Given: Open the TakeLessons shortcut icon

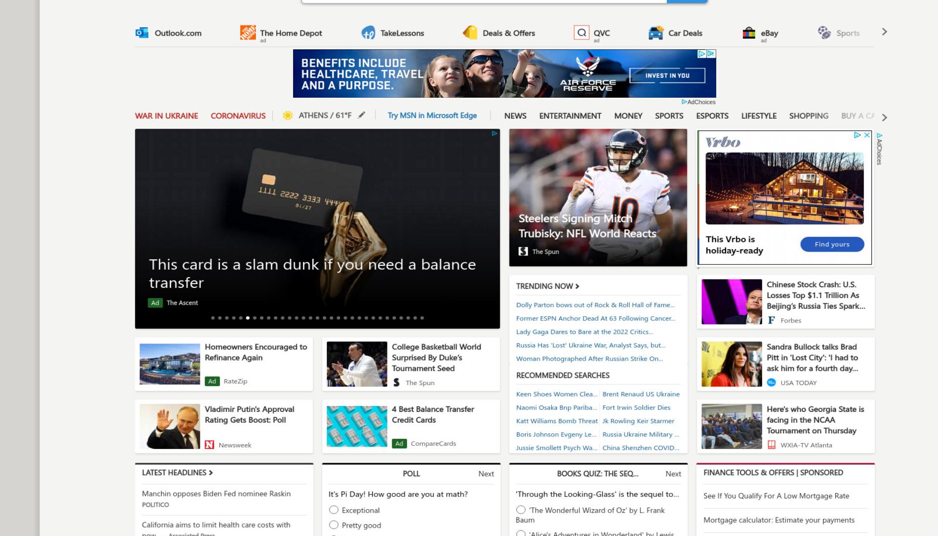Looking at the screenshot, I should point(368,33).
